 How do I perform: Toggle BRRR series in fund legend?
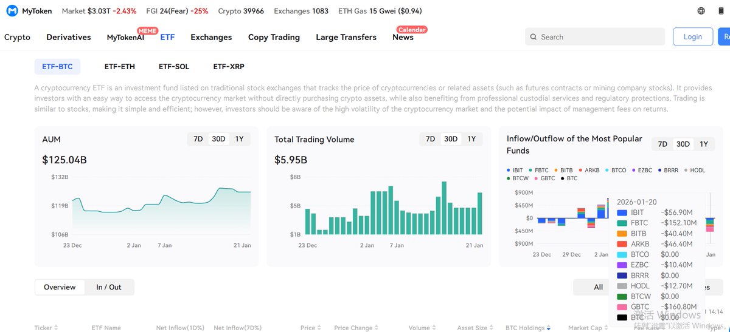[668, 171]
